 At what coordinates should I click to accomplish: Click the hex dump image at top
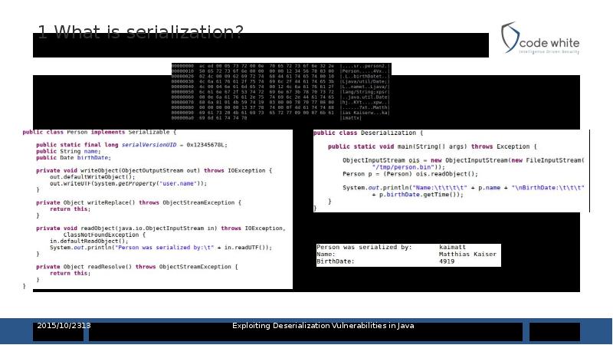pyautogui.click(x=280, y=91)
